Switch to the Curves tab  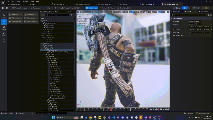tap(69, 12)
